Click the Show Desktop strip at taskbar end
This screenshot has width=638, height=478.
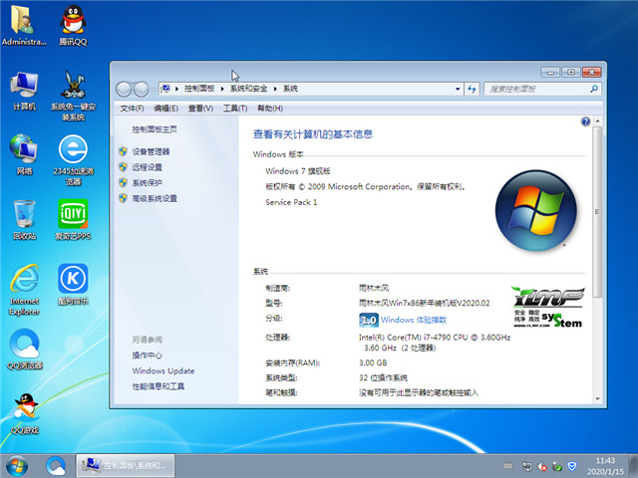coord(634,466)
